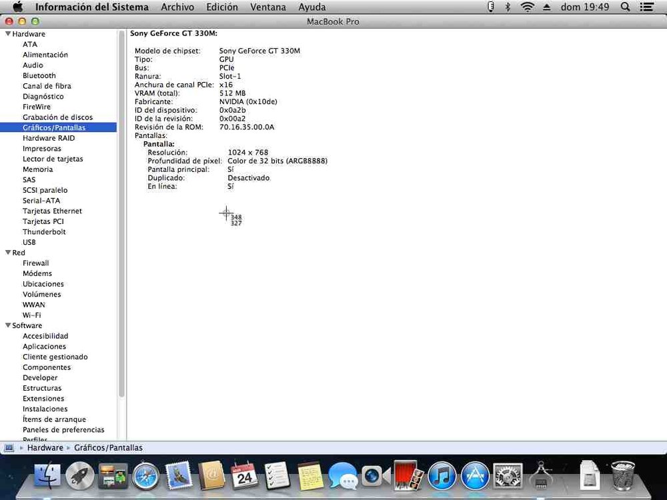Collapse the Hardware section triangle
Screen dimensions: 667x500
(x=8, y=34)
